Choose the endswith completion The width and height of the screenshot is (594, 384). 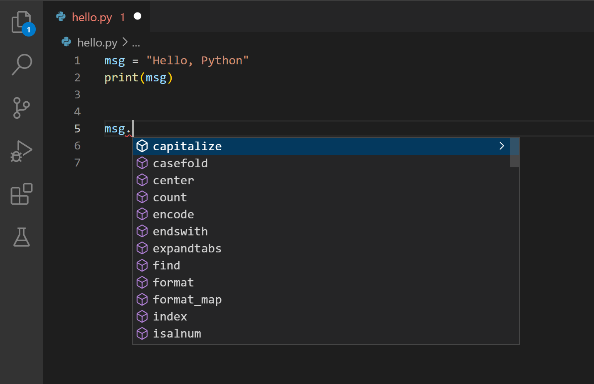point(180,231)
